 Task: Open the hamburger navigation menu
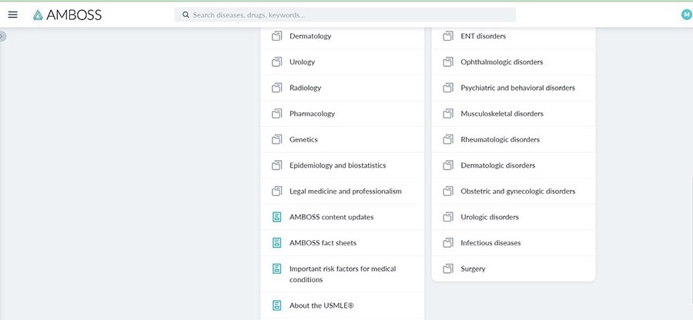pyautogui.click(x=12, y=15)
